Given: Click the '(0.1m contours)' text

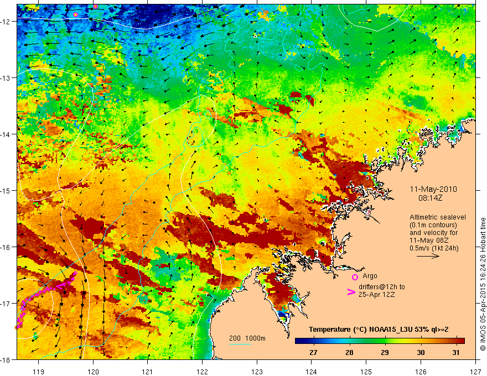Looking at the screenshot, I should [x=433, y=225].
